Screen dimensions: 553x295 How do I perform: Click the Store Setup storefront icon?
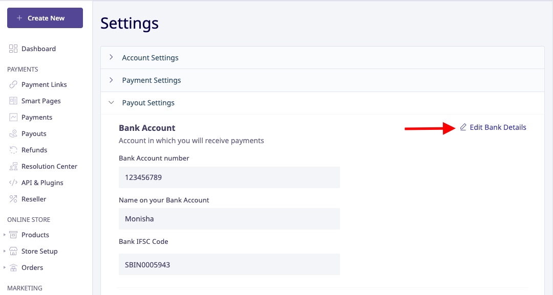point(13,251)
